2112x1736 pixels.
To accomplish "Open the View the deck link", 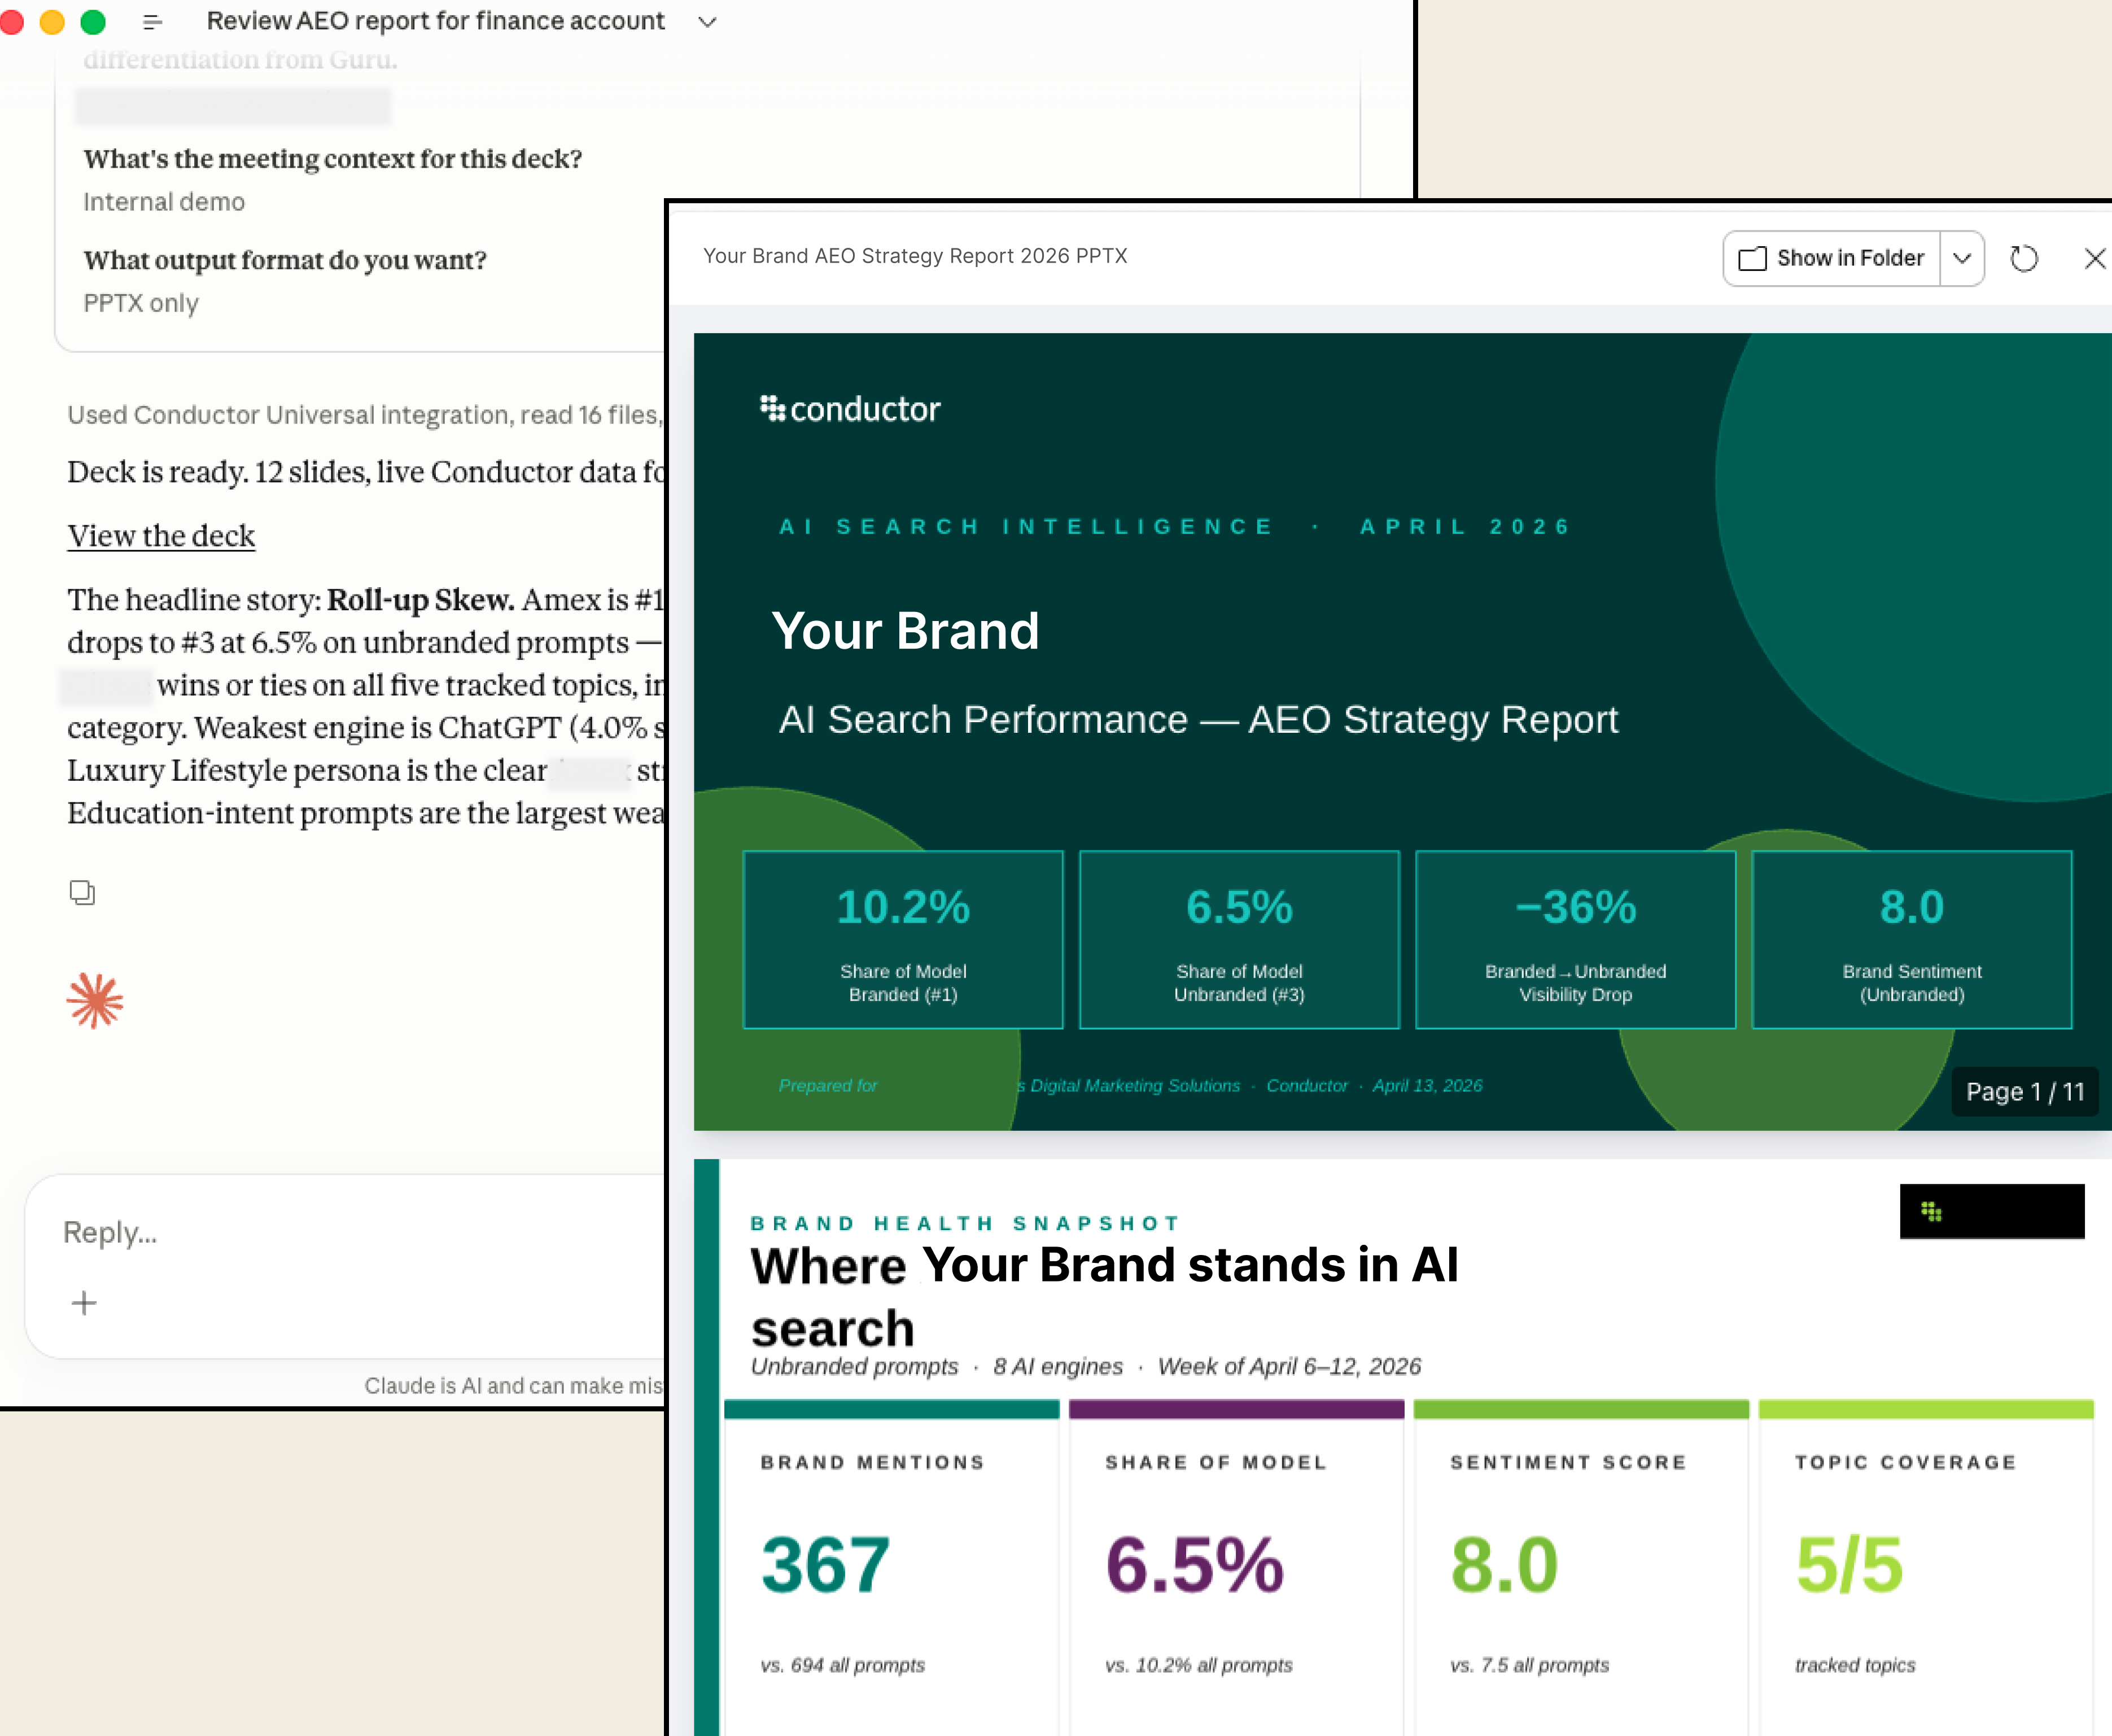I will point(161,536).
